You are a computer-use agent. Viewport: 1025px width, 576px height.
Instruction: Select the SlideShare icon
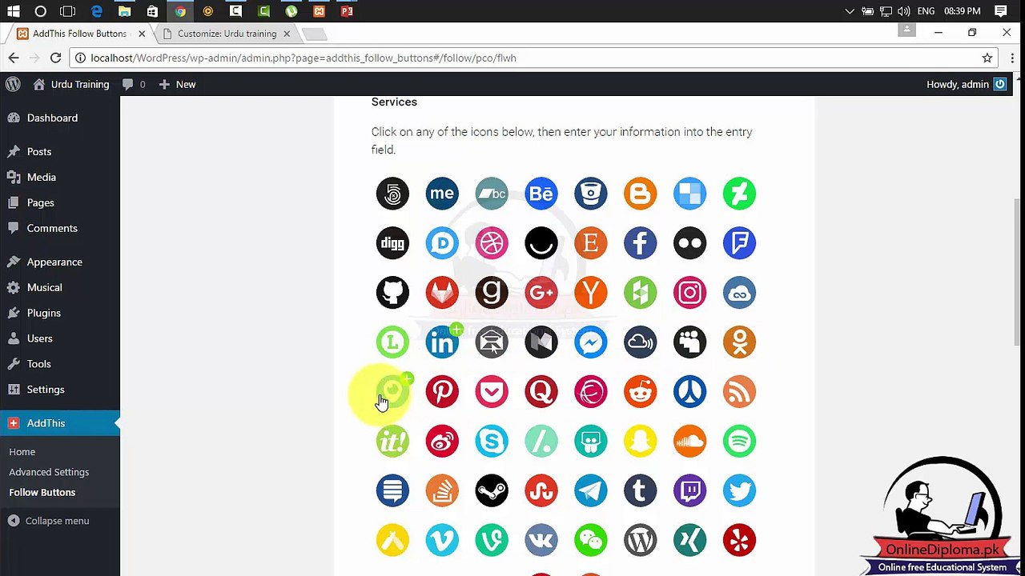click(591, 442)
